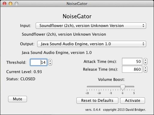Mute the audio with the Mute button
The width and height of the screenshot is (154, 115).
(17, 99)
